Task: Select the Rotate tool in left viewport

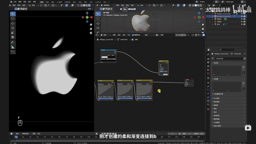Action: pos(13,28)
